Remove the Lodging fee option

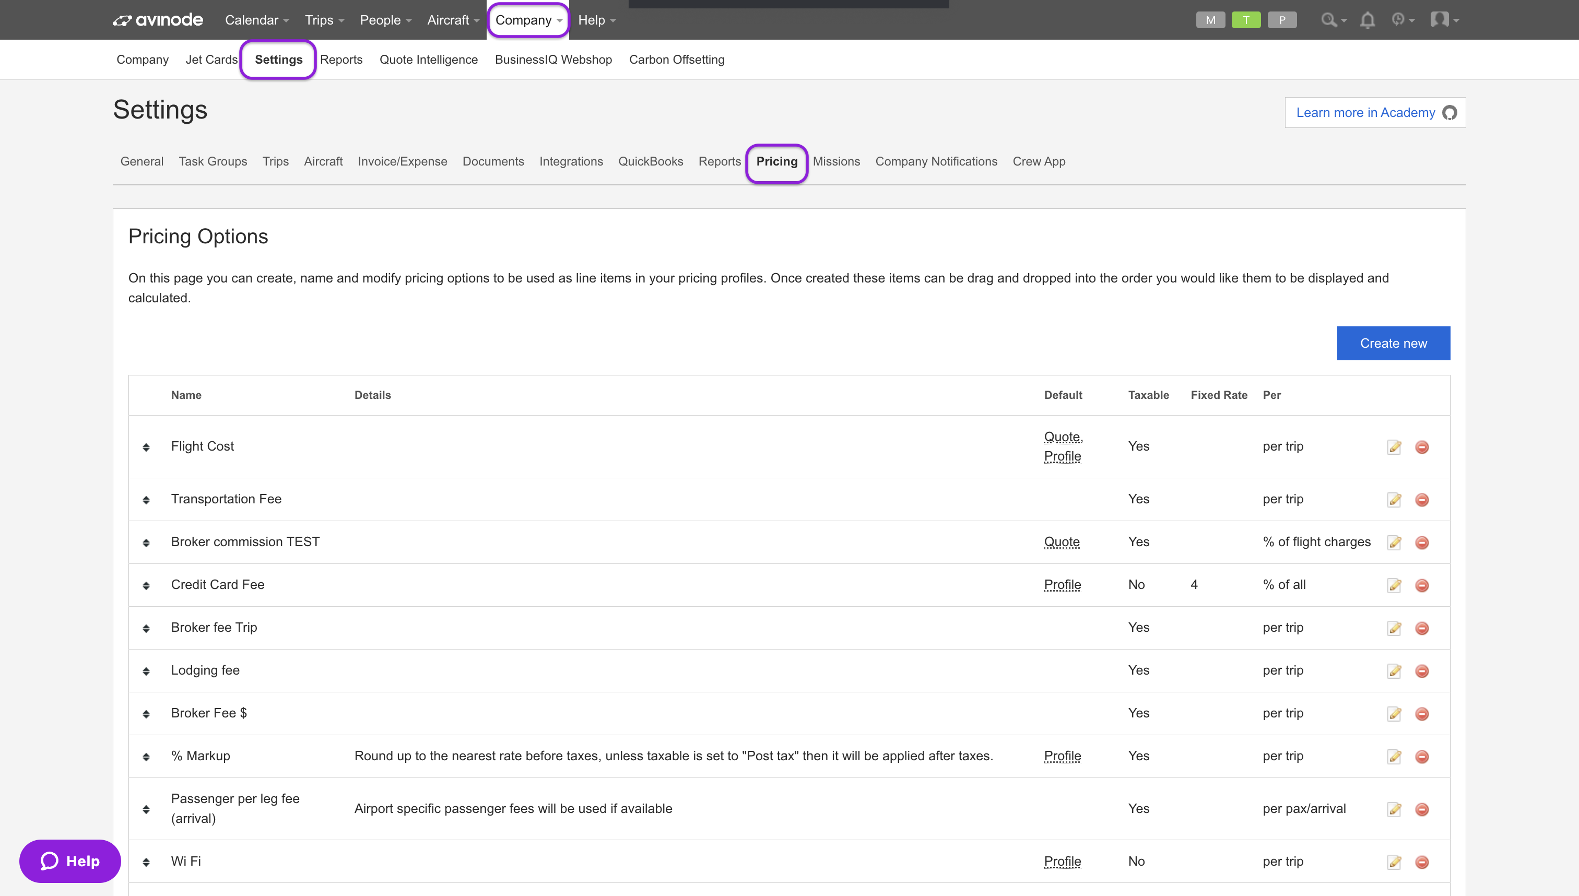click(1421, 671)
